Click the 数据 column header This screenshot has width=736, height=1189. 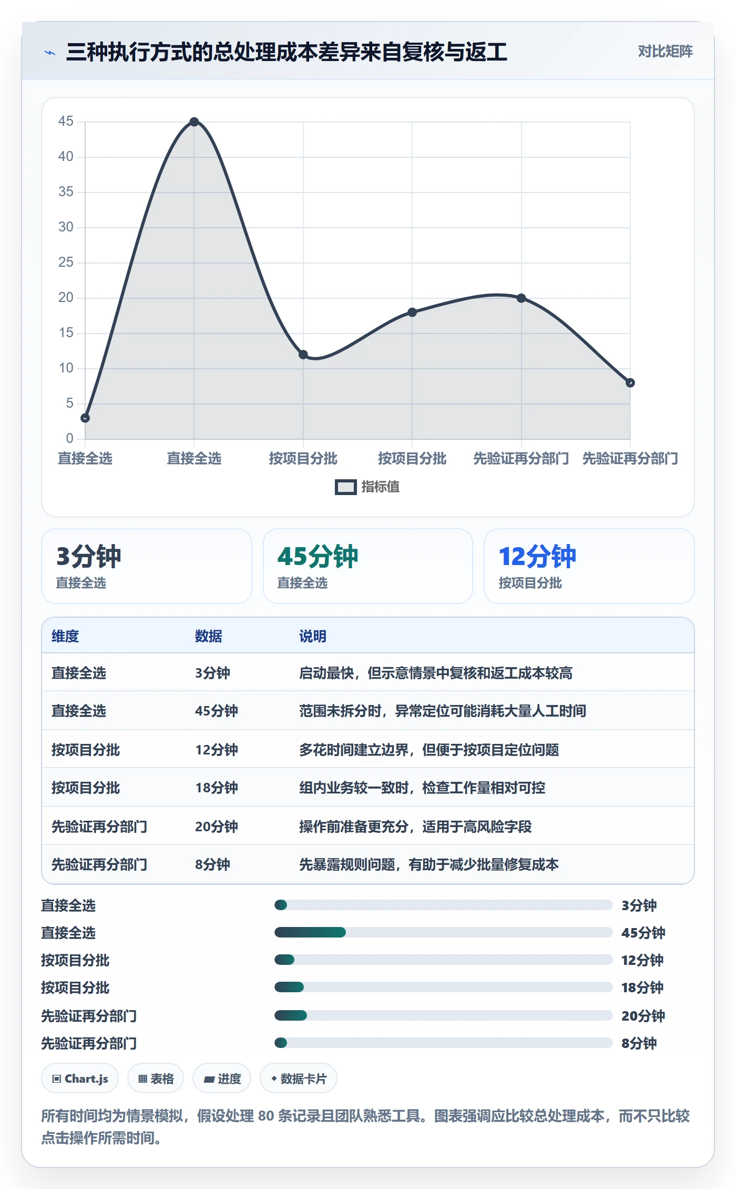209,636
